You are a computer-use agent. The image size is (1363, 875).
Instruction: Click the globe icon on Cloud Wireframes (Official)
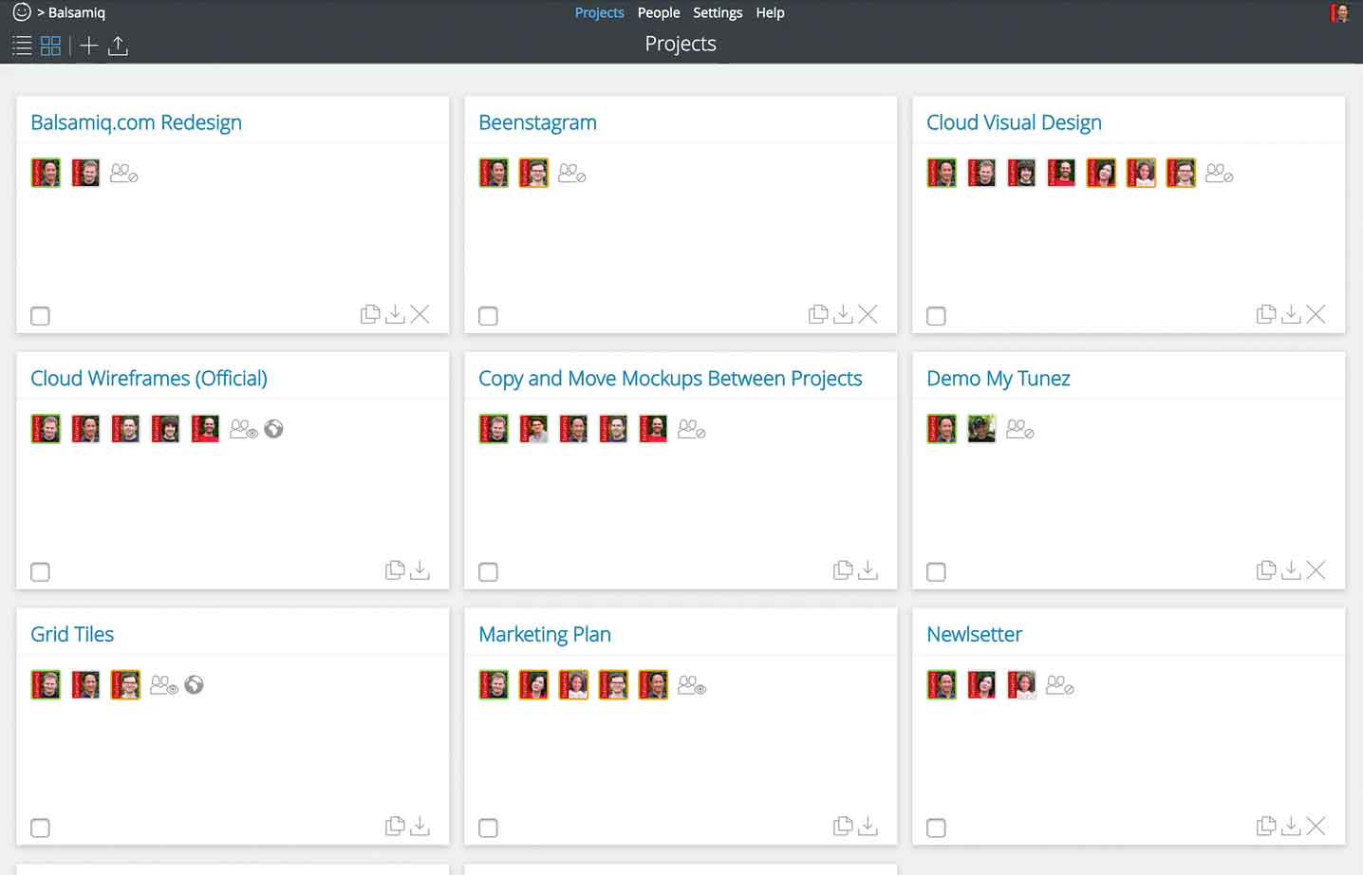(273, 429)
